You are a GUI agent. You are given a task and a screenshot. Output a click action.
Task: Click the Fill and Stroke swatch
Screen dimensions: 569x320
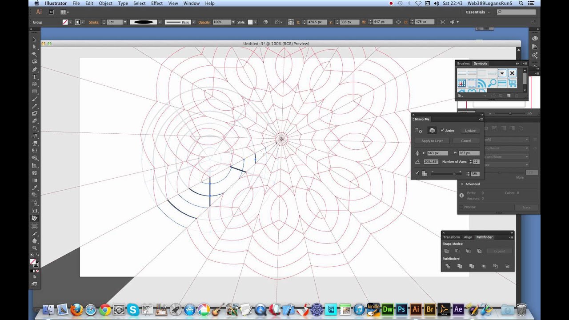click(x=34, y=262)
